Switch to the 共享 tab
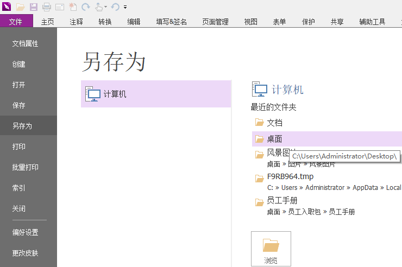 (337, 22)
